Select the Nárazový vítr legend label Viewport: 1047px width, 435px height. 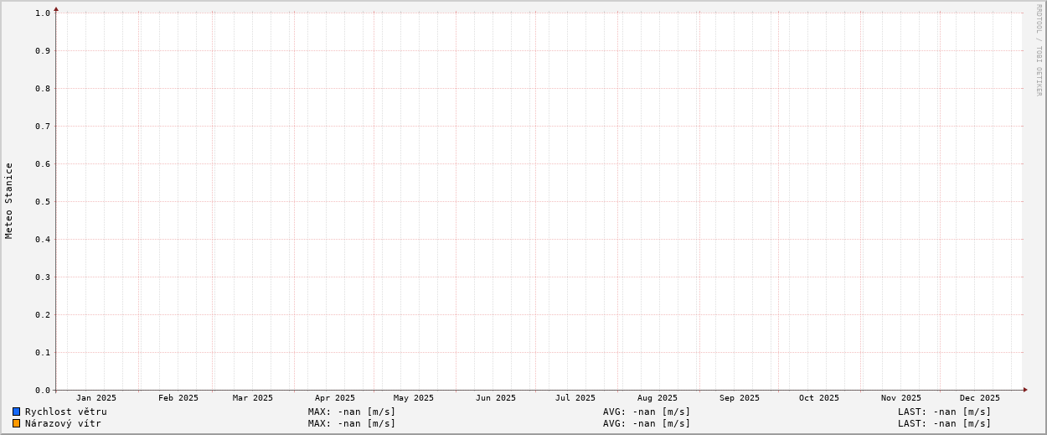[x=63, y=423]
